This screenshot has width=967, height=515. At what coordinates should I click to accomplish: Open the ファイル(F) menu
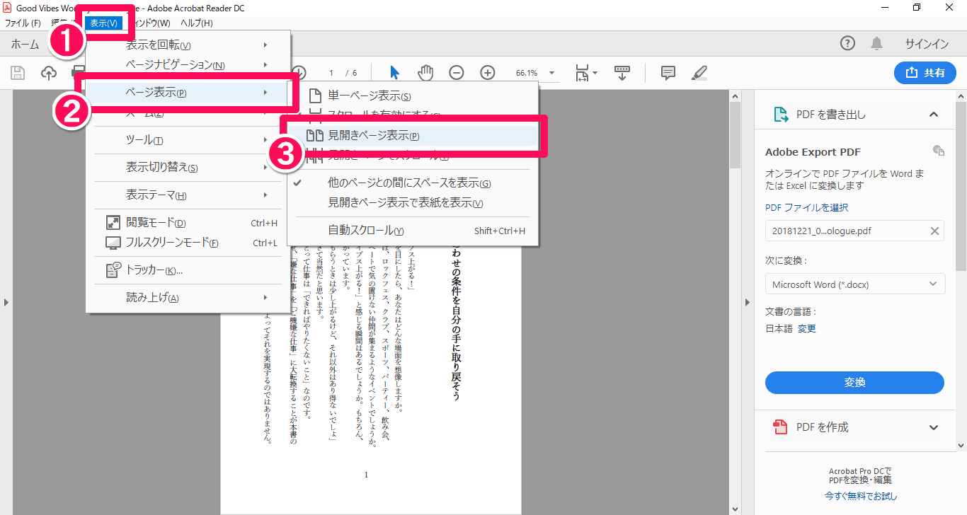click(x=23, y=23)
